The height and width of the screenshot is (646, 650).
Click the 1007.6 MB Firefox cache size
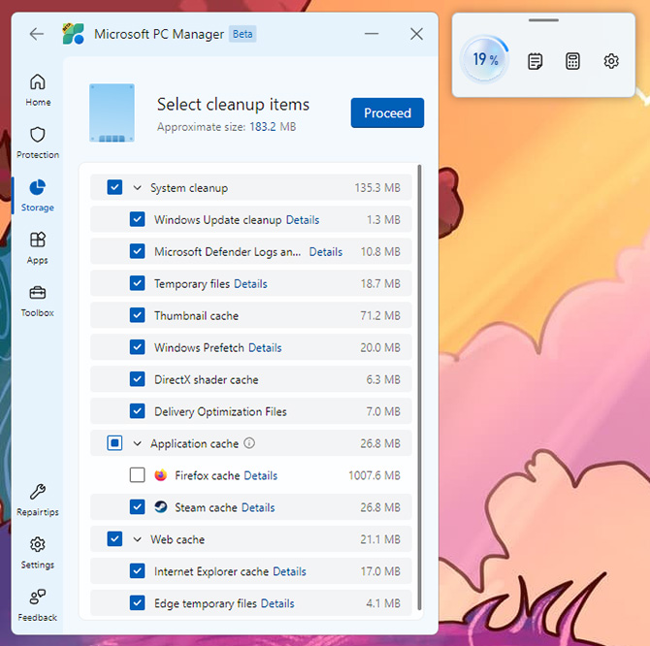click(374, 475)
